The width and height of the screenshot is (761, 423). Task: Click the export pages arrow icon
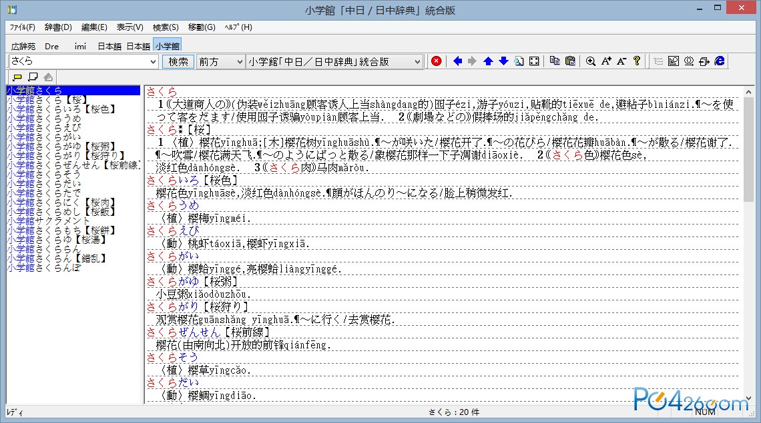click(704, 61)
